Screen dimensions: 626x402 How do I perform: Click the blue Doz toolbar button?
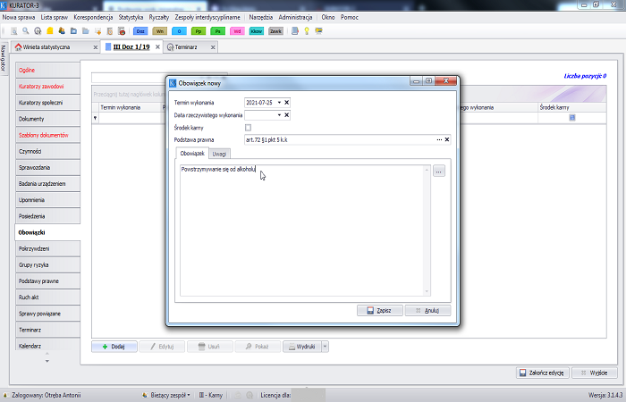pos(140,31)
